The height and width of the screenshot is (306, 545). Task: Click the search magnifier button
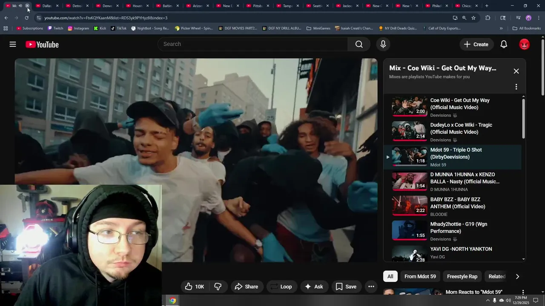pos(359,44)
